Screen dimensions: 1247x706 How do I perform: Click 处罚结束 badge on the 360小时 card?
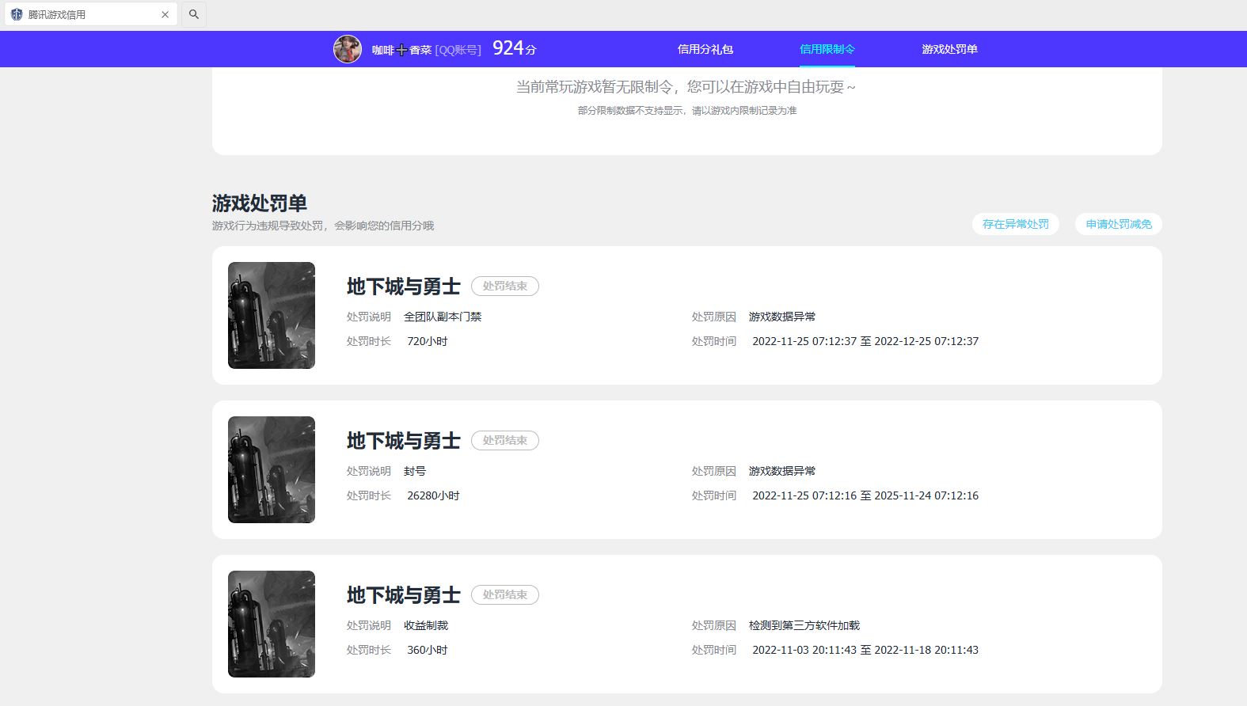[505, 594]
